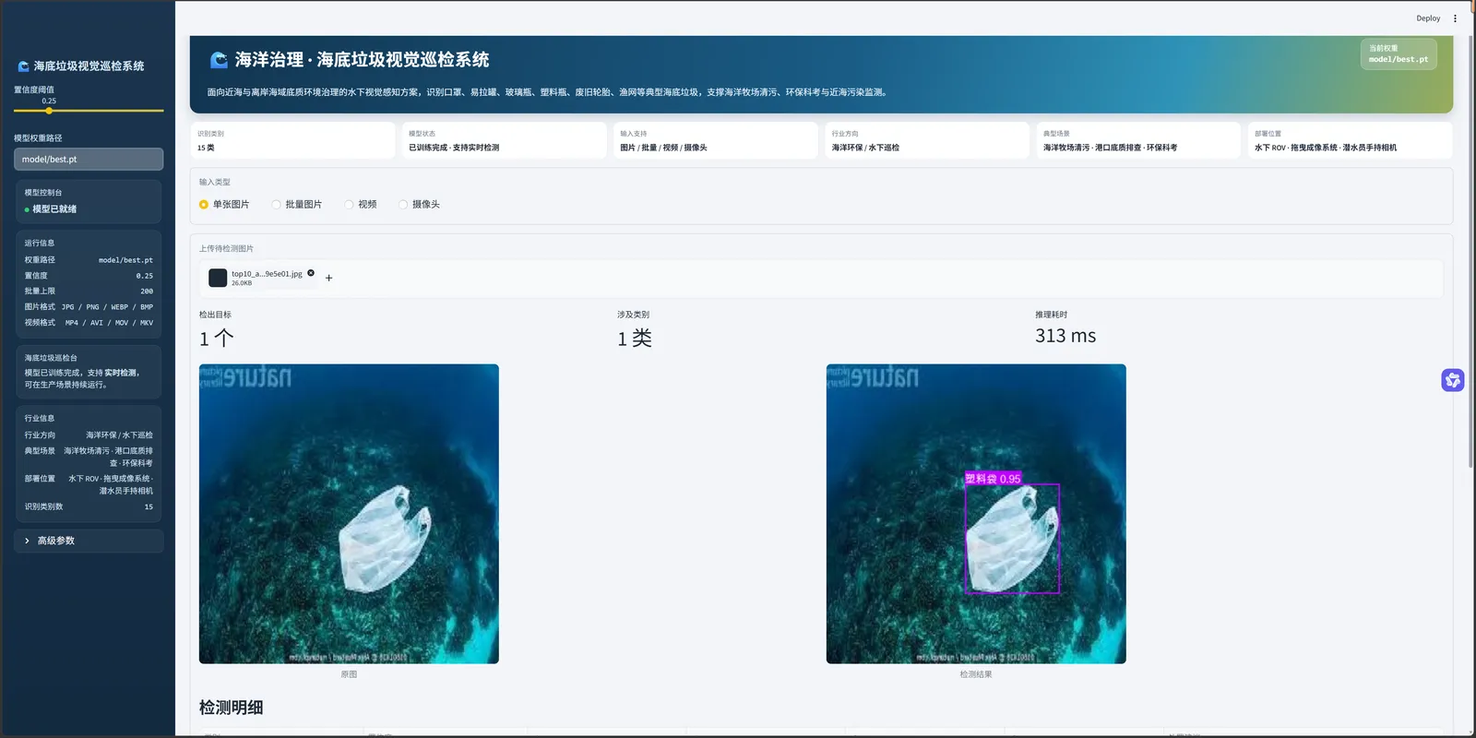
Task: Click the sidebar 权重路径 model/best.pt row
Action: [x=89, y=260]
